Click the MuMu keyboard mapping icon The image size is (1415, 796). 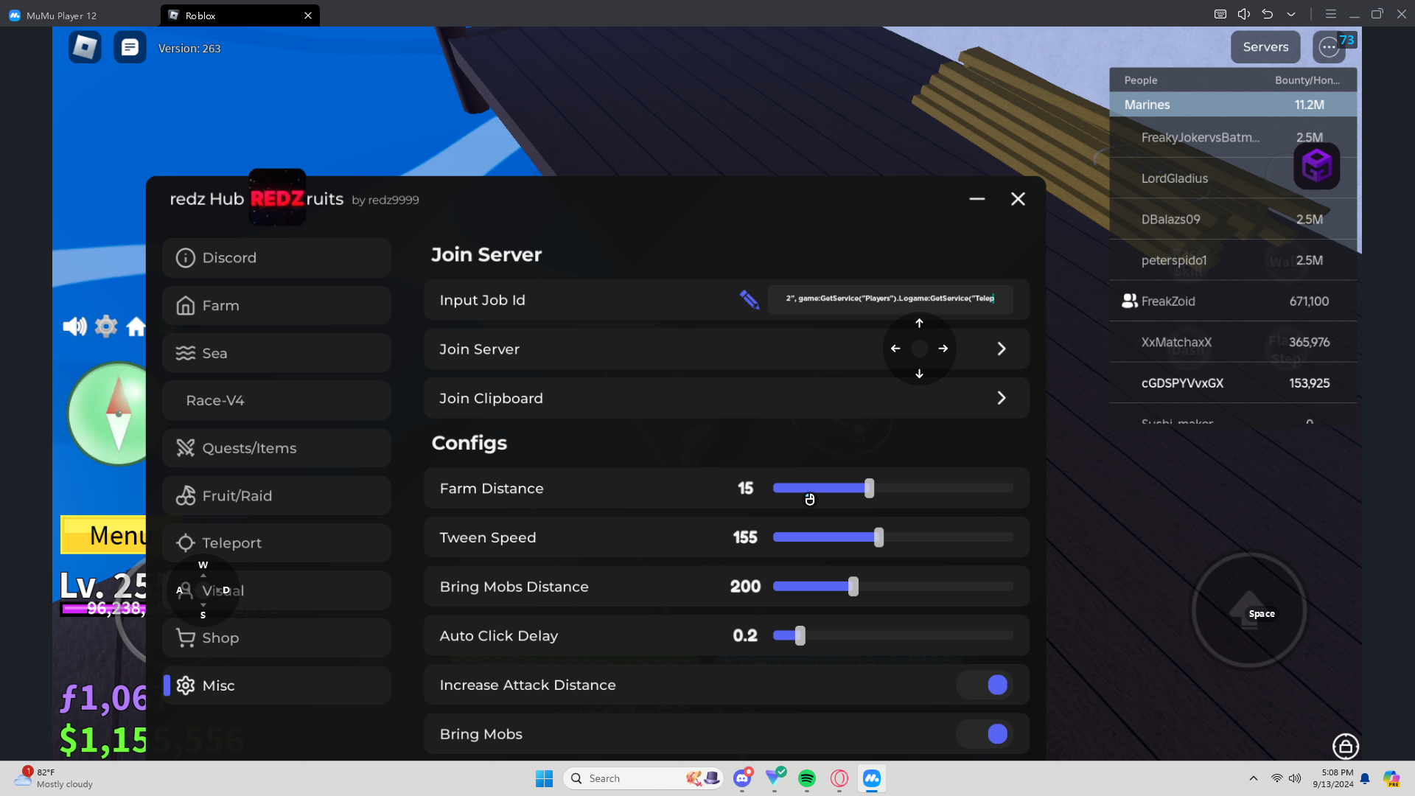point(1220,14)
